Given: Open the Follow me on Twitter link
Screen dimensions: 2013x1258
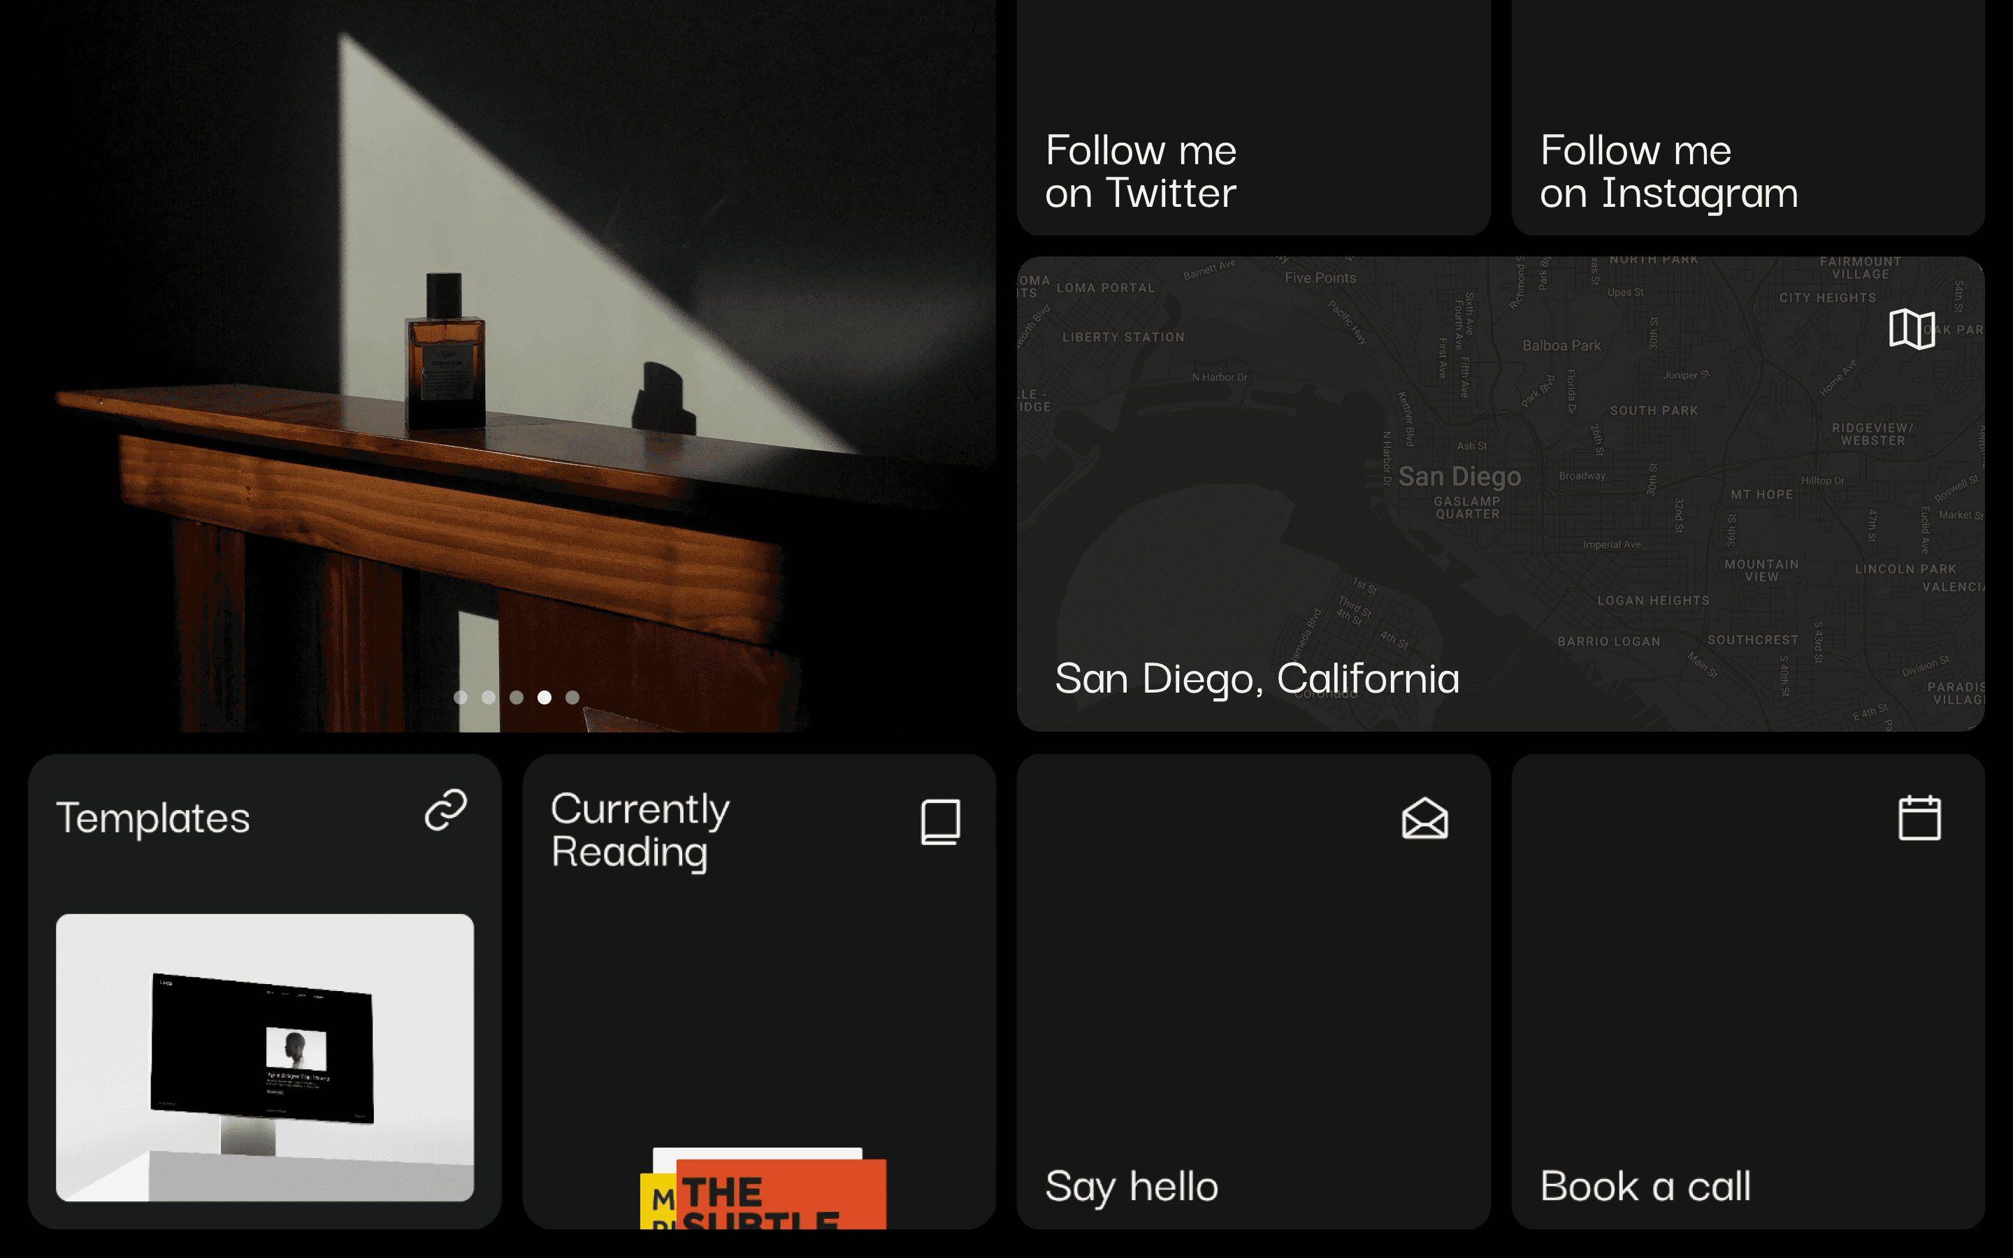Looking at the screenshot, I should tap(1141, 171).
